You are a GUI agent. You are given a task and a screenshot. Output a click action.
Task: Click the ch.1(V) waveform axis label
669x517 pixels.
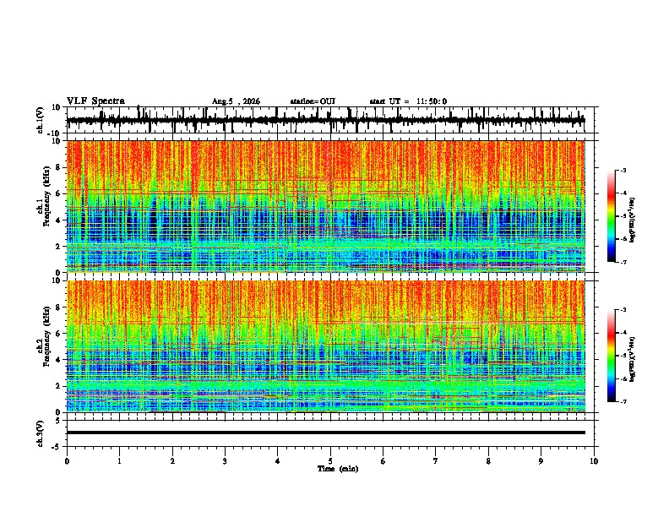[41, 120]
